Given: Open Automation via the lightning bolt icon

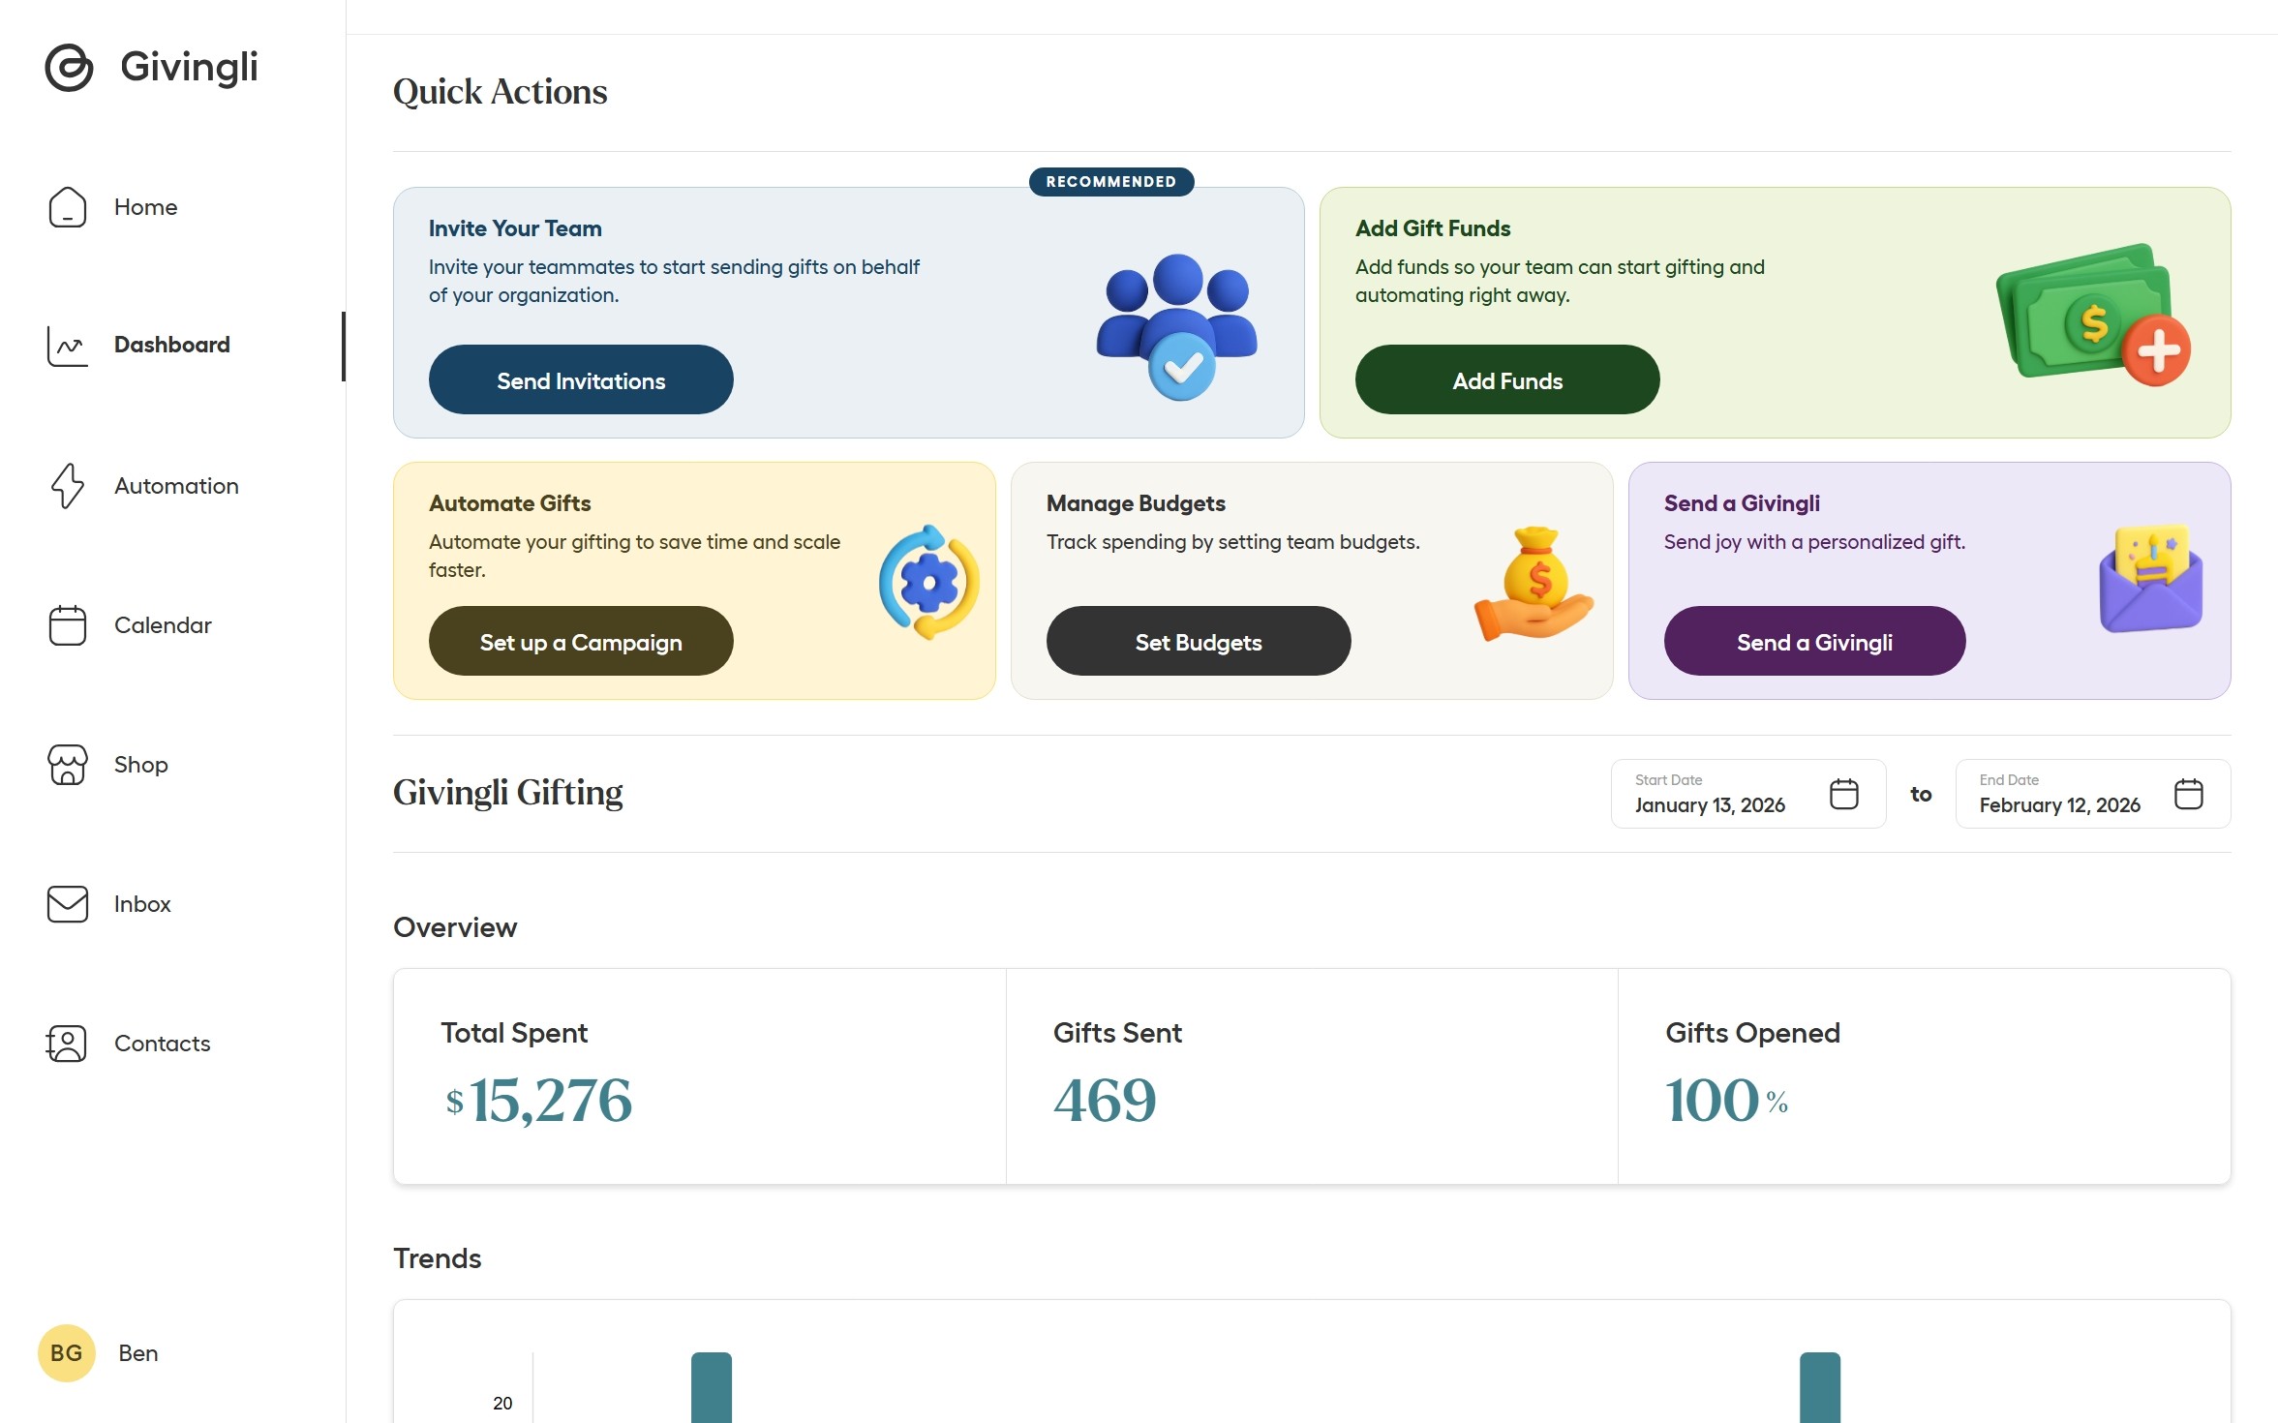Looking at the screenshot, I should 66,486.
